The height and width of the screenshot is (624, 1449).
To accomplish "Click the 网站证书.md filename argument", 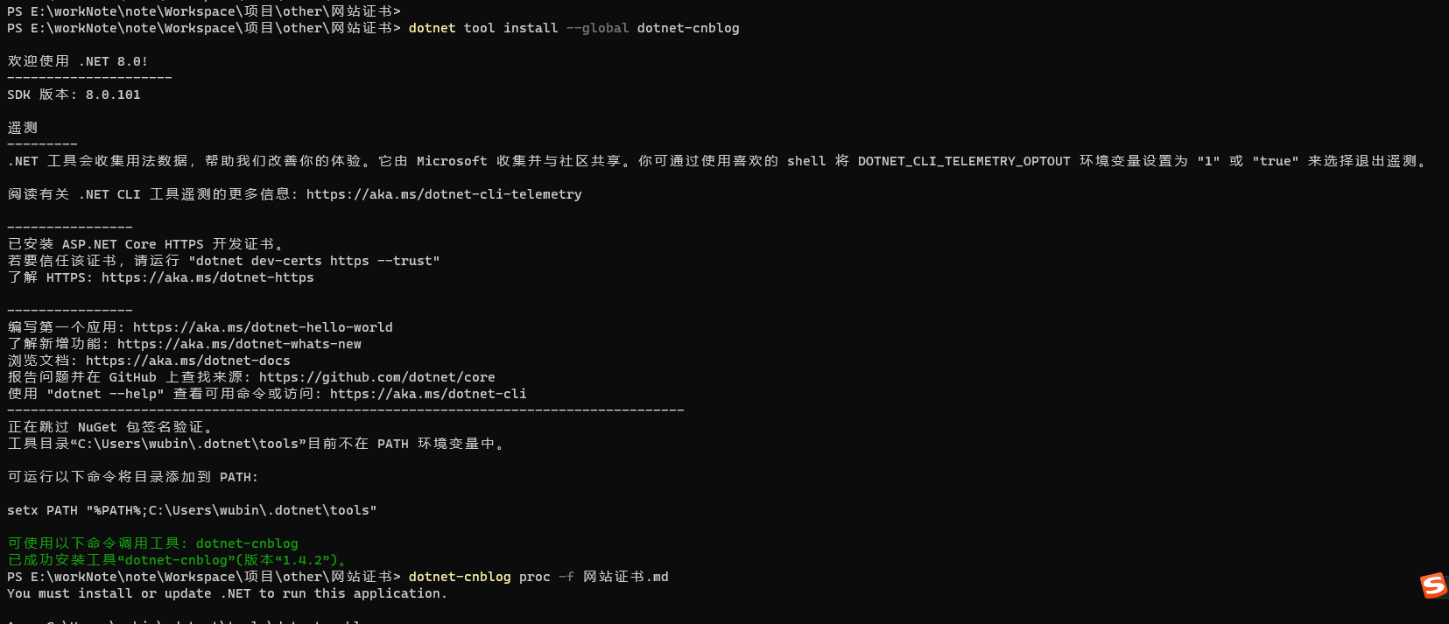I will 626,577.
